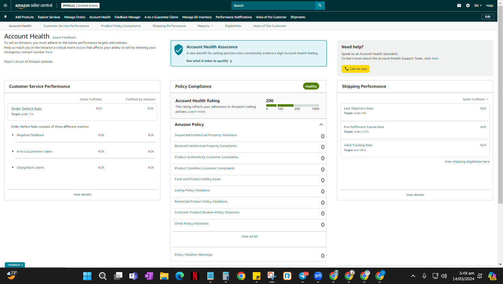Click the IMMLLC United States account switcher
Screen dimensions: 503x284
tap(80, 6)
